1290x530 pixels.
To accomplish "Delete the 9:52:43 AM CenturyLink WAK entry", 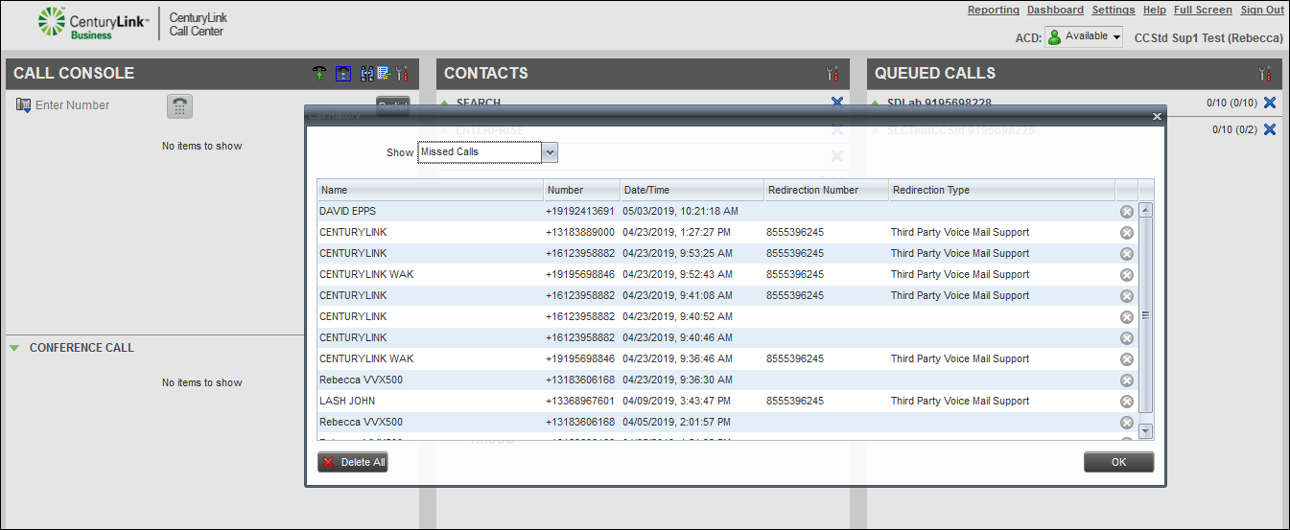I will click(x=1127, y=275).
